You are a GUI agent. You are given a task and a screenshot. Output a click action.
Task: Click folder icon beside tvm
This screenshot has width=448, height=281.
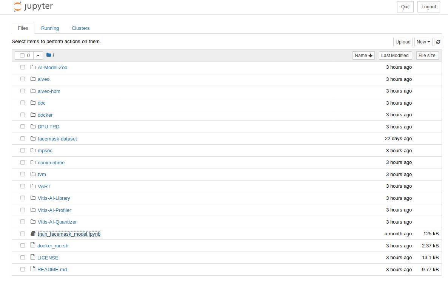pos(33,174)
